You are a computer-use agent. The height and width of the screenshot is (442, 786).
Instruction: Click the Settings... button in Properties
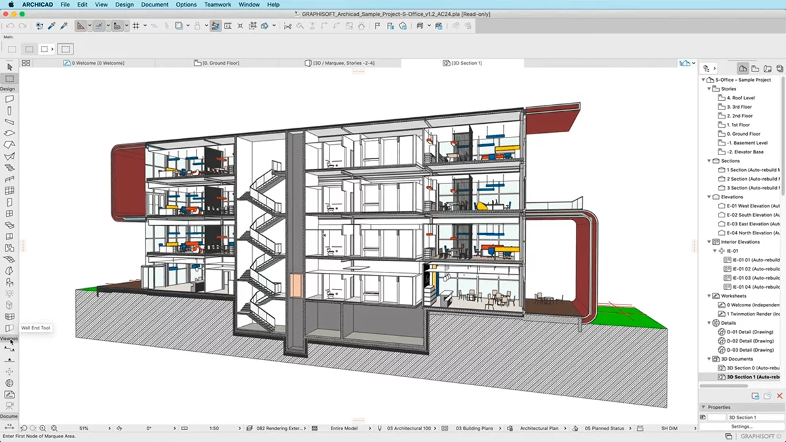pyautogui.click(x=741, y=426)
